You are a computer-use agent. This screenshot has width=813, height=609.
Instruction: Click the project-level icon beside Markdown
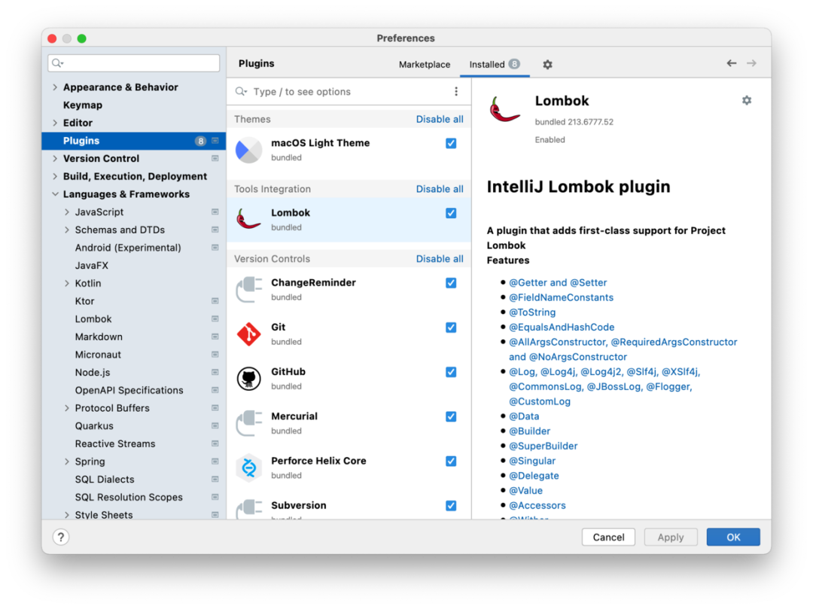[x=215, y=337]
